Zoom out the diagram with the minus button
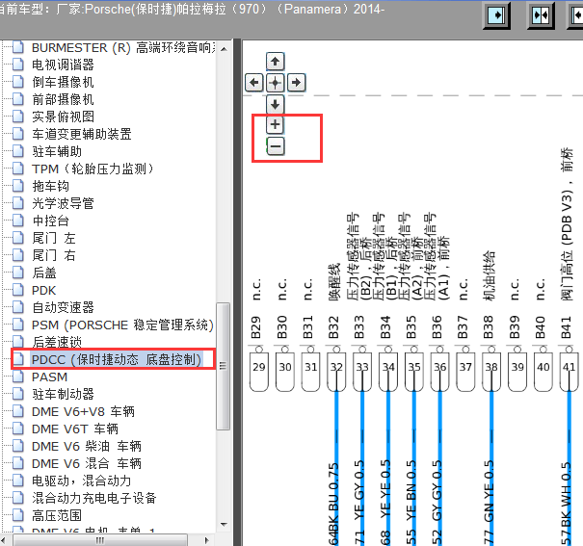 pyautogui.click(x=276, y=146)
